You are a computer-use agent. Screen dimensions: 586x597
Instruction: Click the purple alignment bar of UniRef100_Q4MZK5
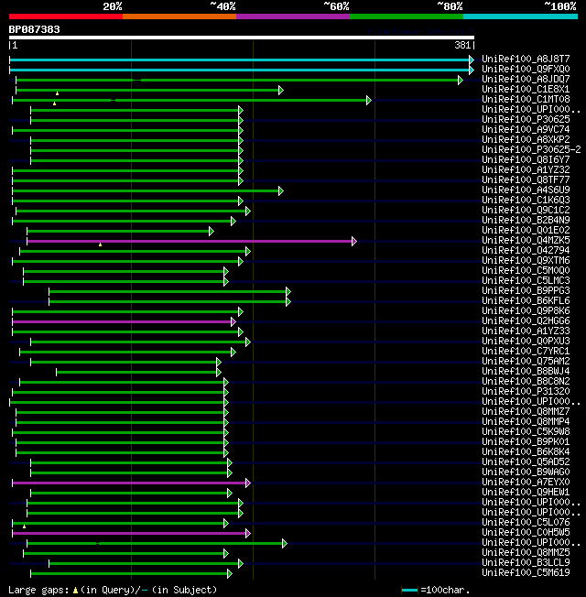(x=191, y=241)
